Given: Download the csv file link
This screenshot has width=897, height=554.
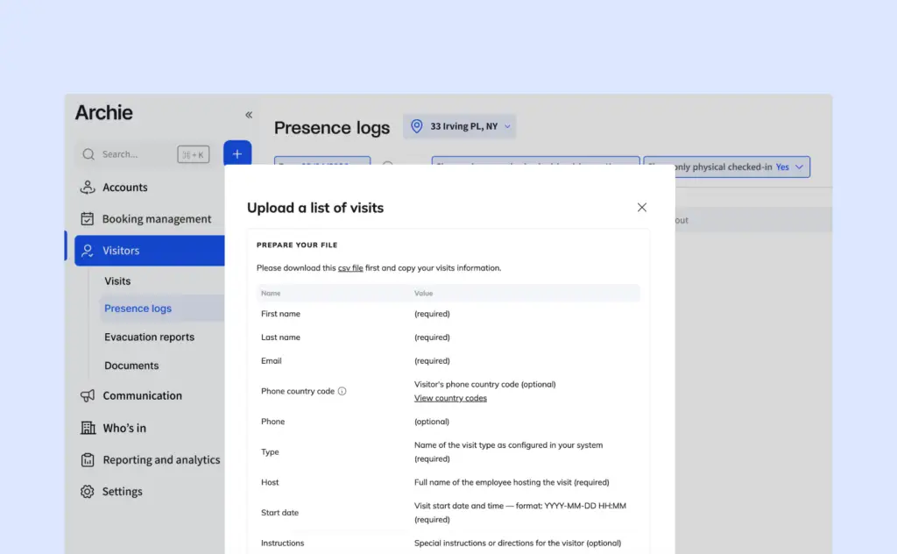Looking at the screenshot, I should tap(350, 268).
